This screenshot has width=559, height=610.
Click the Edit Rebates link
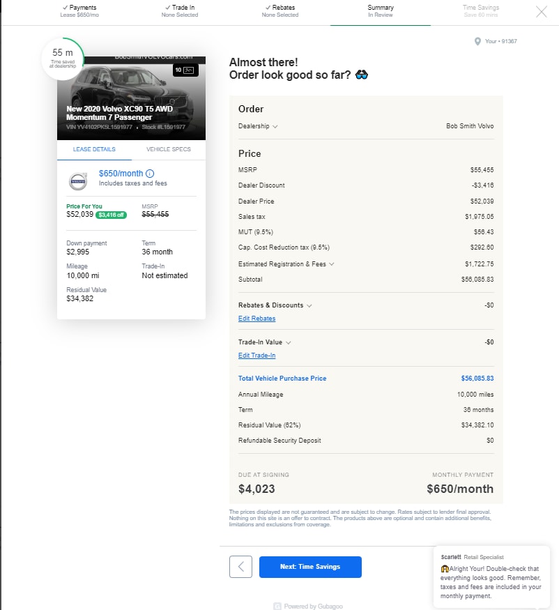click(256, 319)
